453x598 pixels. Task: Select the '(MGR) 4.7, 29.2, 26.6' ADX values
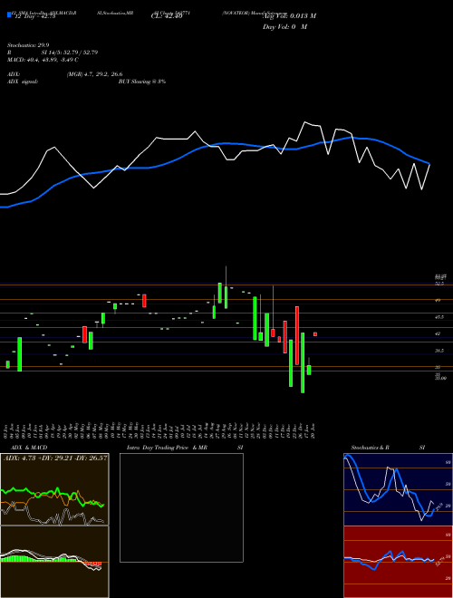(x=94, y=74)
